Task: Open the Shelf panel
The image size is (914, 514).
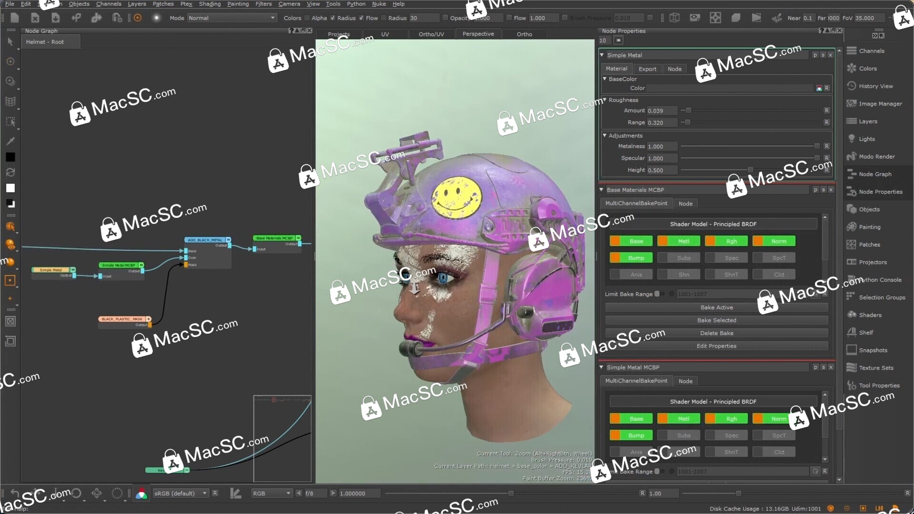Action: (x=866, y=333)
